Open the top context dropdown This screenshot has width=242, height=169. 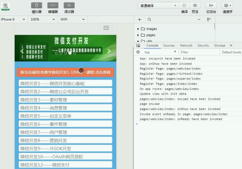click(160, 52)
